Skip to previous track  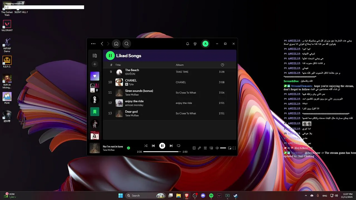tap(153, 146)
